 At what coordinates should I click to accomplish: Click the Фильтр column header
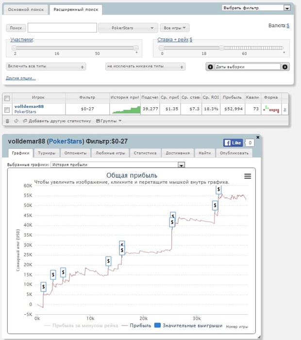87,97
